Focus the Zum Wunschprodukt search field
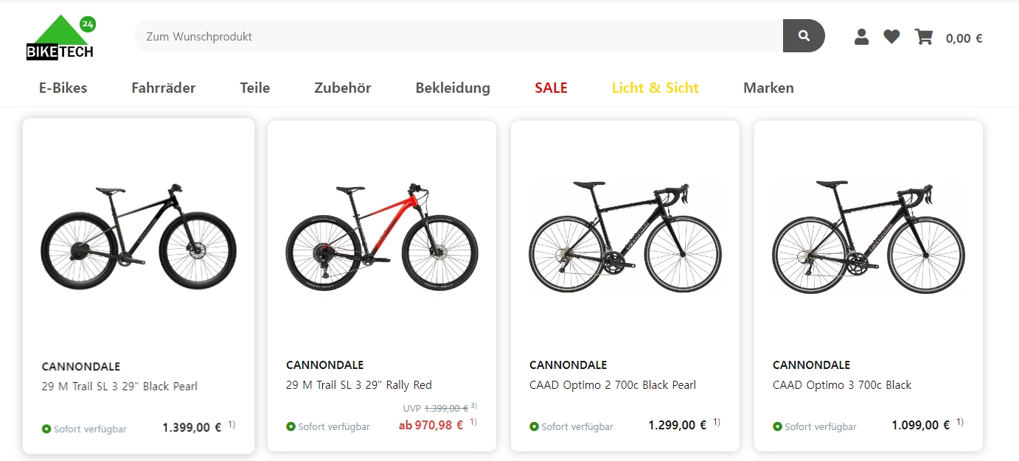1019x461 pixels. (457, 36)
